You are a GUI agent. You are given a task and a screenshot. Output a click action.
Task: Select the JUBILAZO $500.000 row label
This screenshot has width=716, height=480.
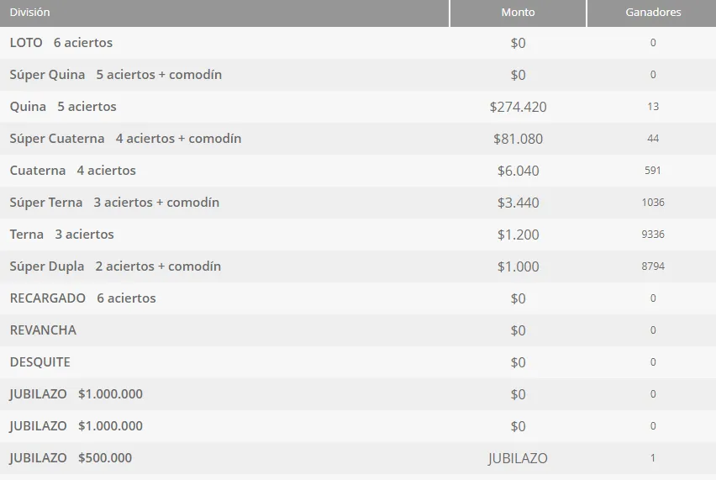(71, 458)
